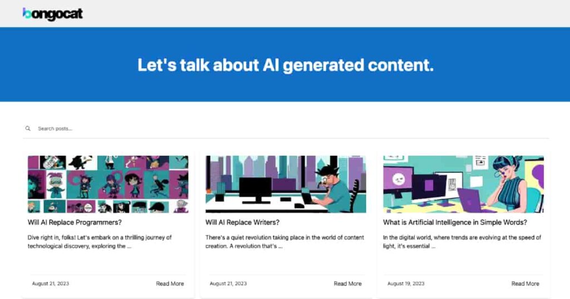Click the excerpt starting 'There's a quiet revolution'
Viewport: 570px width, 299px height.
click(284, 242)
